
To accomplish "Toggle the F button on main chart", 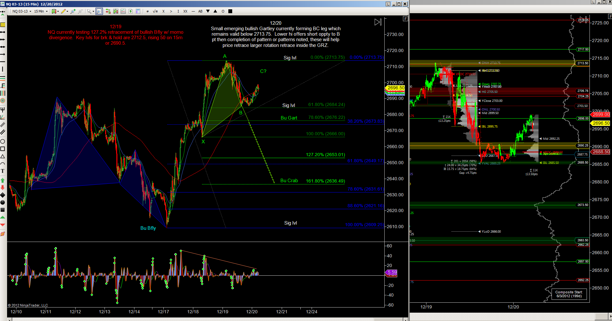I will [x=406, y=19].
